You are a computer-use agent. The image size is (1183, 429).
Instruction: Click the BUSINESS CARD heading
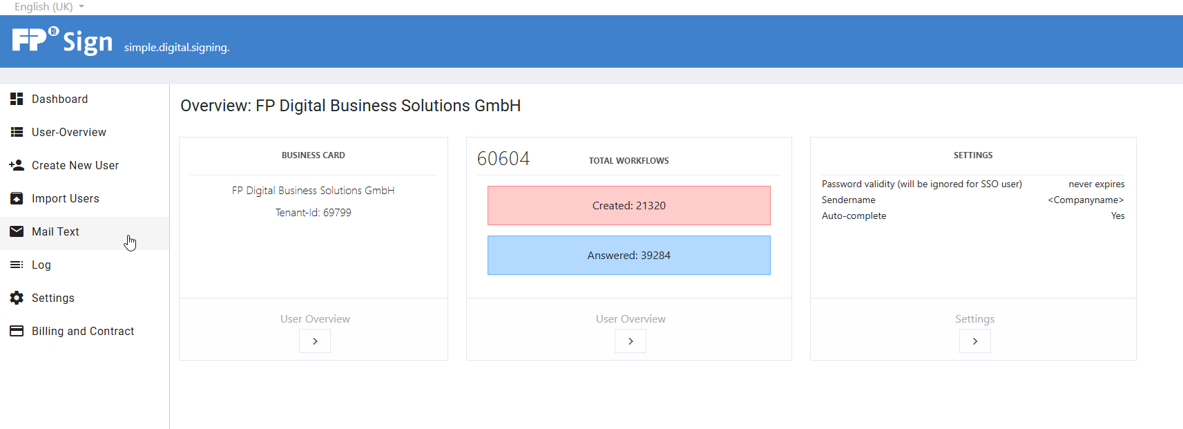[x=314, y=155]
